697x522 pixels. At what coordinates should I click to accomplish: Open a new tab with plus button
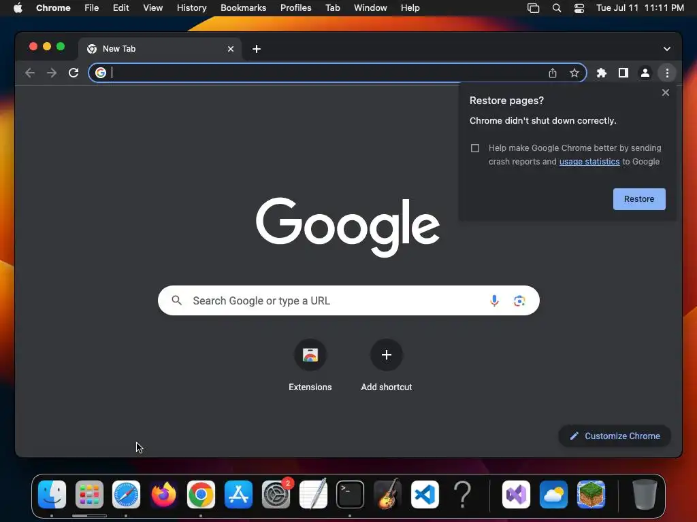pos(257,49)
